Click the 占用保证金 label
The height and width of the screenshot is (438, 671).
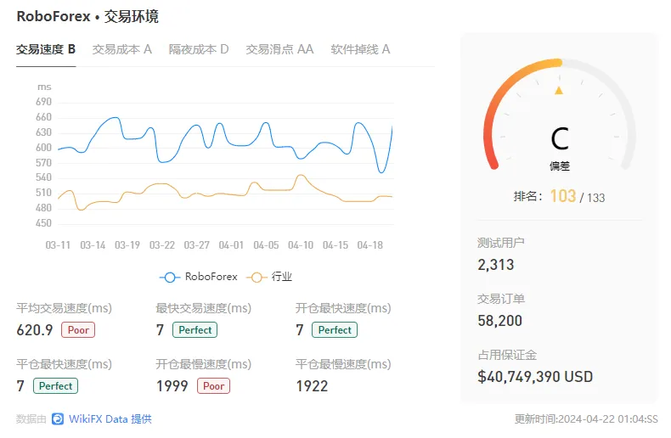(507, 355)
